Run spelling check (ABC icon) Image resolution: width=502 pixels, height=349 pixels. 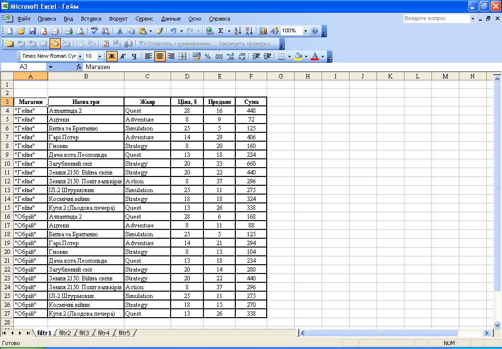pyautogui.click(x=94, y=31)
